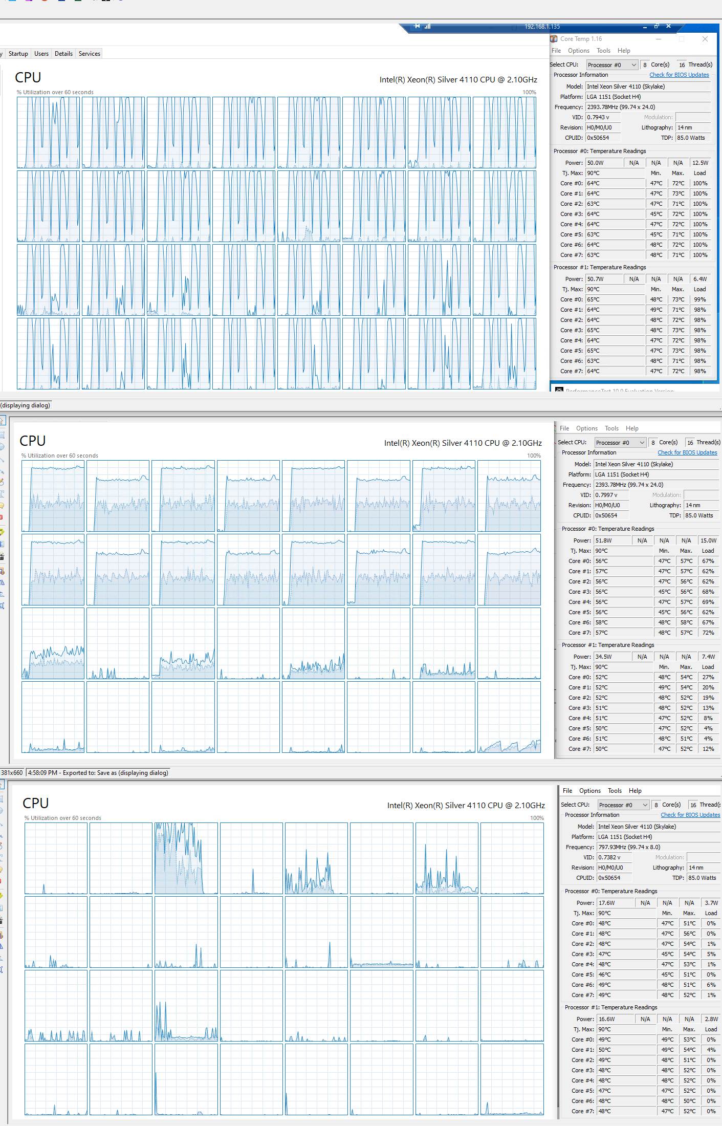
Task: Restore down the 192.168.1.135 remote session
Action: (x=657, y=26)
